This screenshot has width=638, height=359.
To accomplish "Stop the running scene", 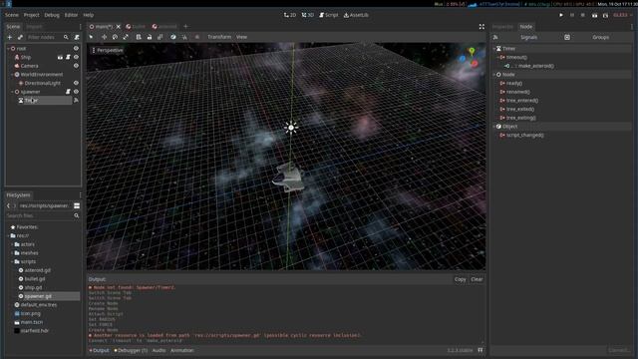I will [x=582, y=15].
